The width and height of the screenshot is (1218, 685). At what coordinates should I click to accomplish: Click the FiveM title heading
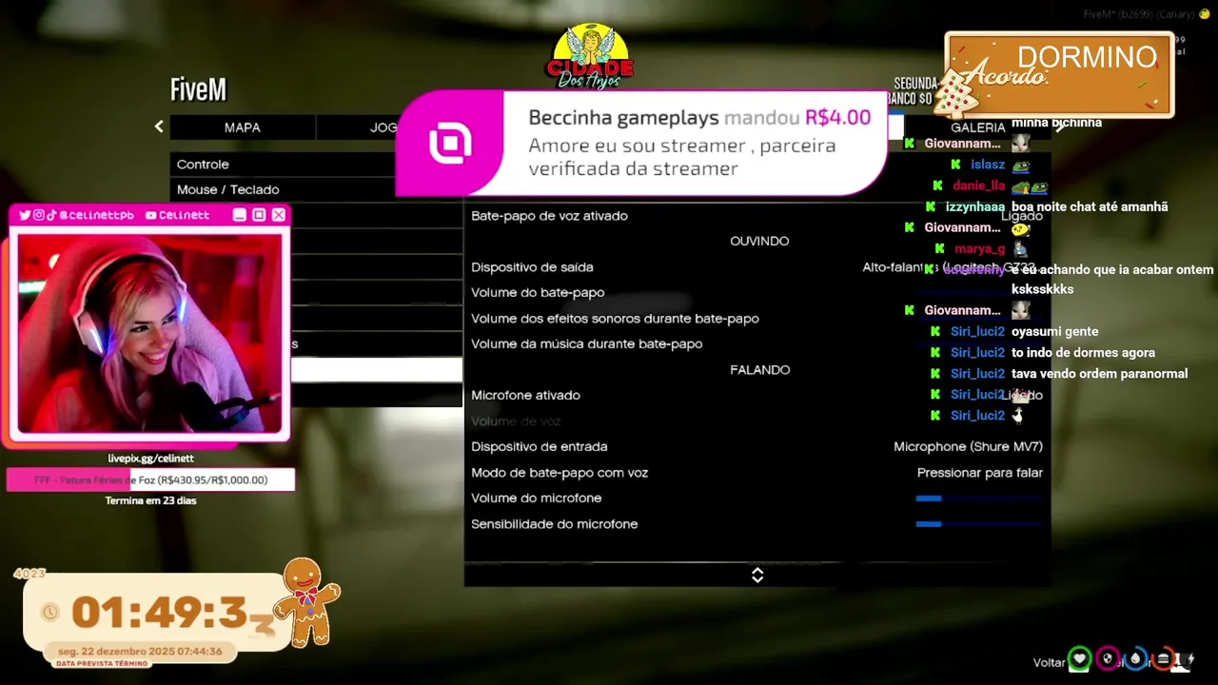198,89
